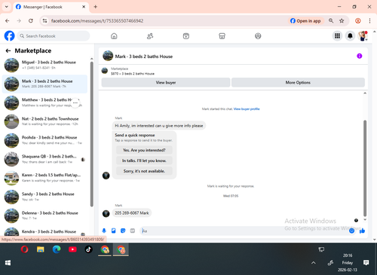Open a new browser tab

coord(96,7)
